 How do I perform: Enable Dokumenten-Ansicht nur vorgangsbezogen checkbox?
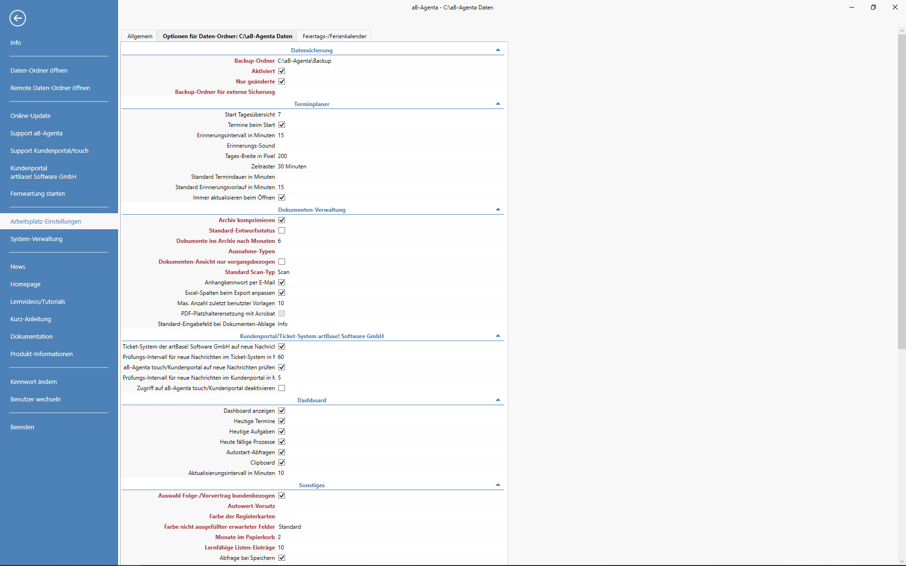tap(282, 262)
